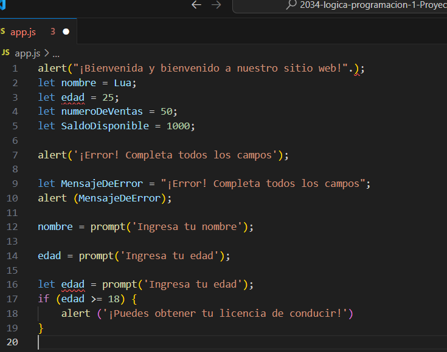Click the value 1000 on line 5
The image size is (447, 352).
pyautogui.click(x=178, y=126)
